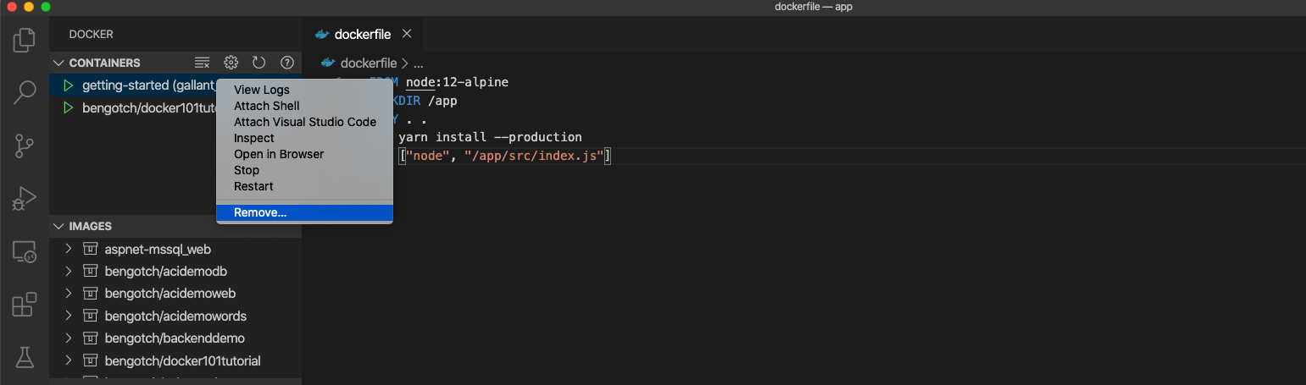Select the bengotch/acidemoweb image row
The height and width of the screenshot is (385, 1306).
click(x=175, y=294)
